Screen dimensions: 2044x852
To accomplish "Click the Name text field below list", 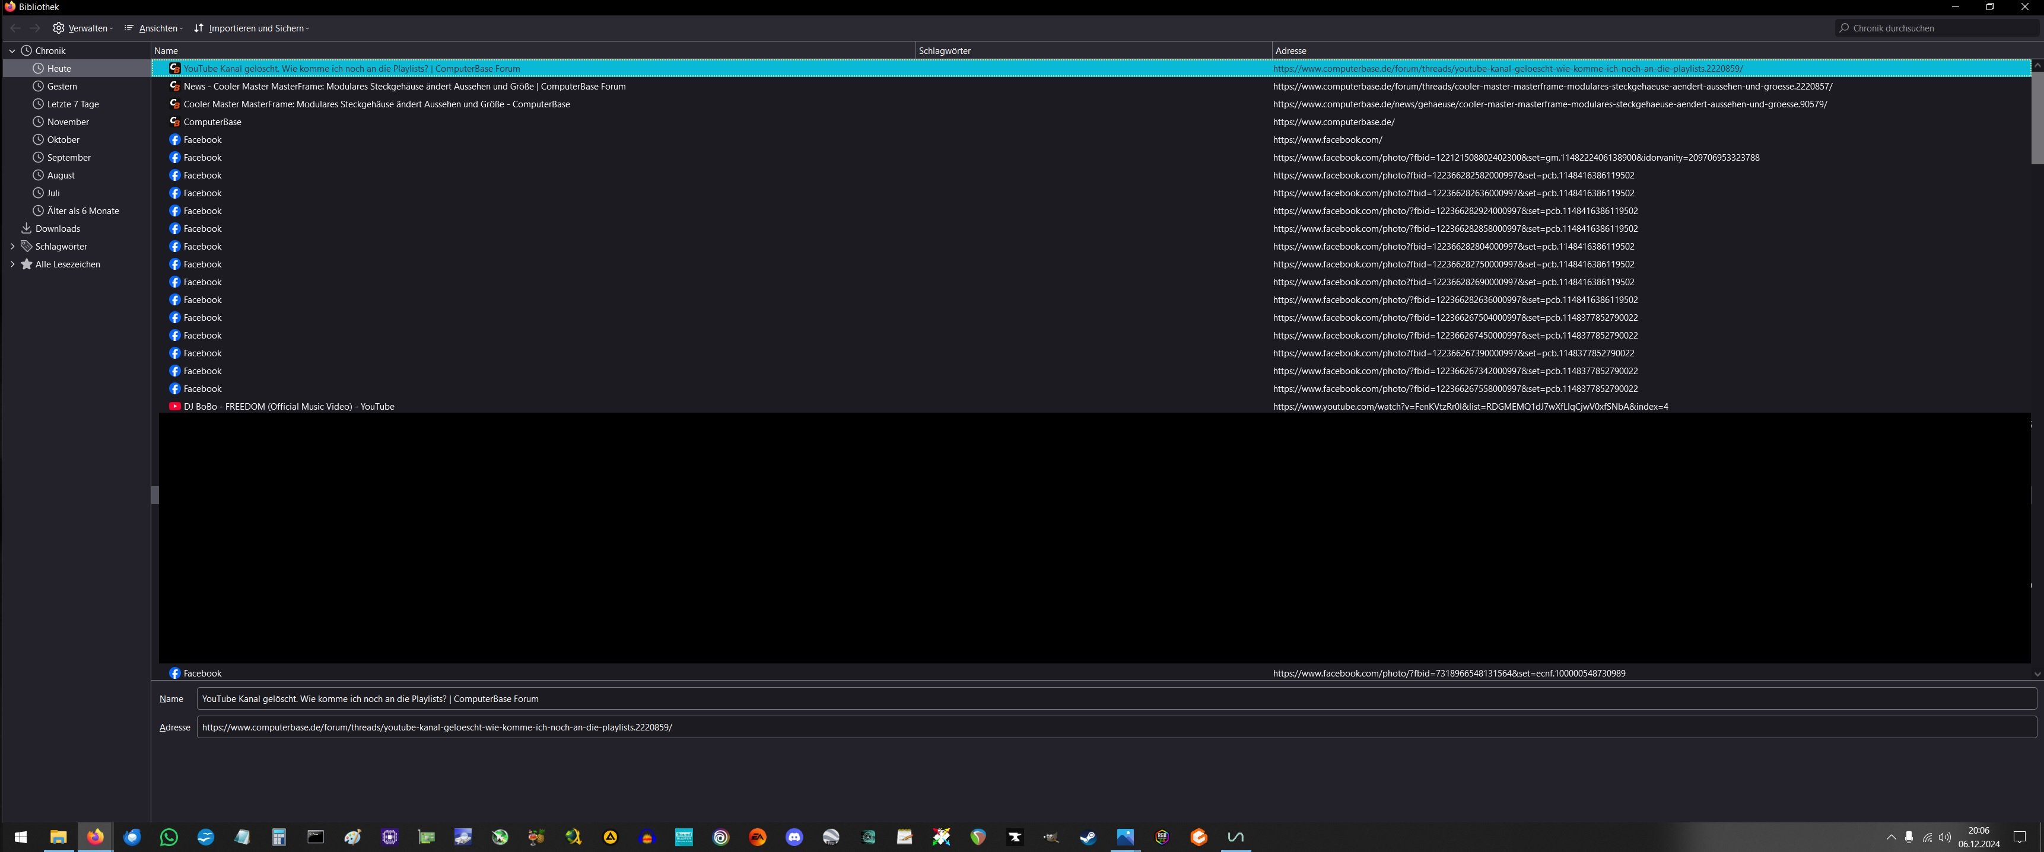I will (x=1111, y=698).
